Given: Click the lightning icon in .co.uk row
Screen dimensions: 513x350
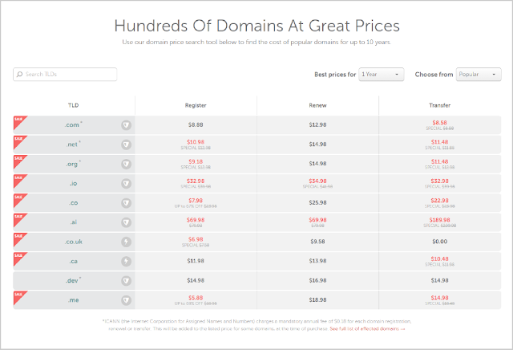Looking at the screenshot, I should point(127,242).
